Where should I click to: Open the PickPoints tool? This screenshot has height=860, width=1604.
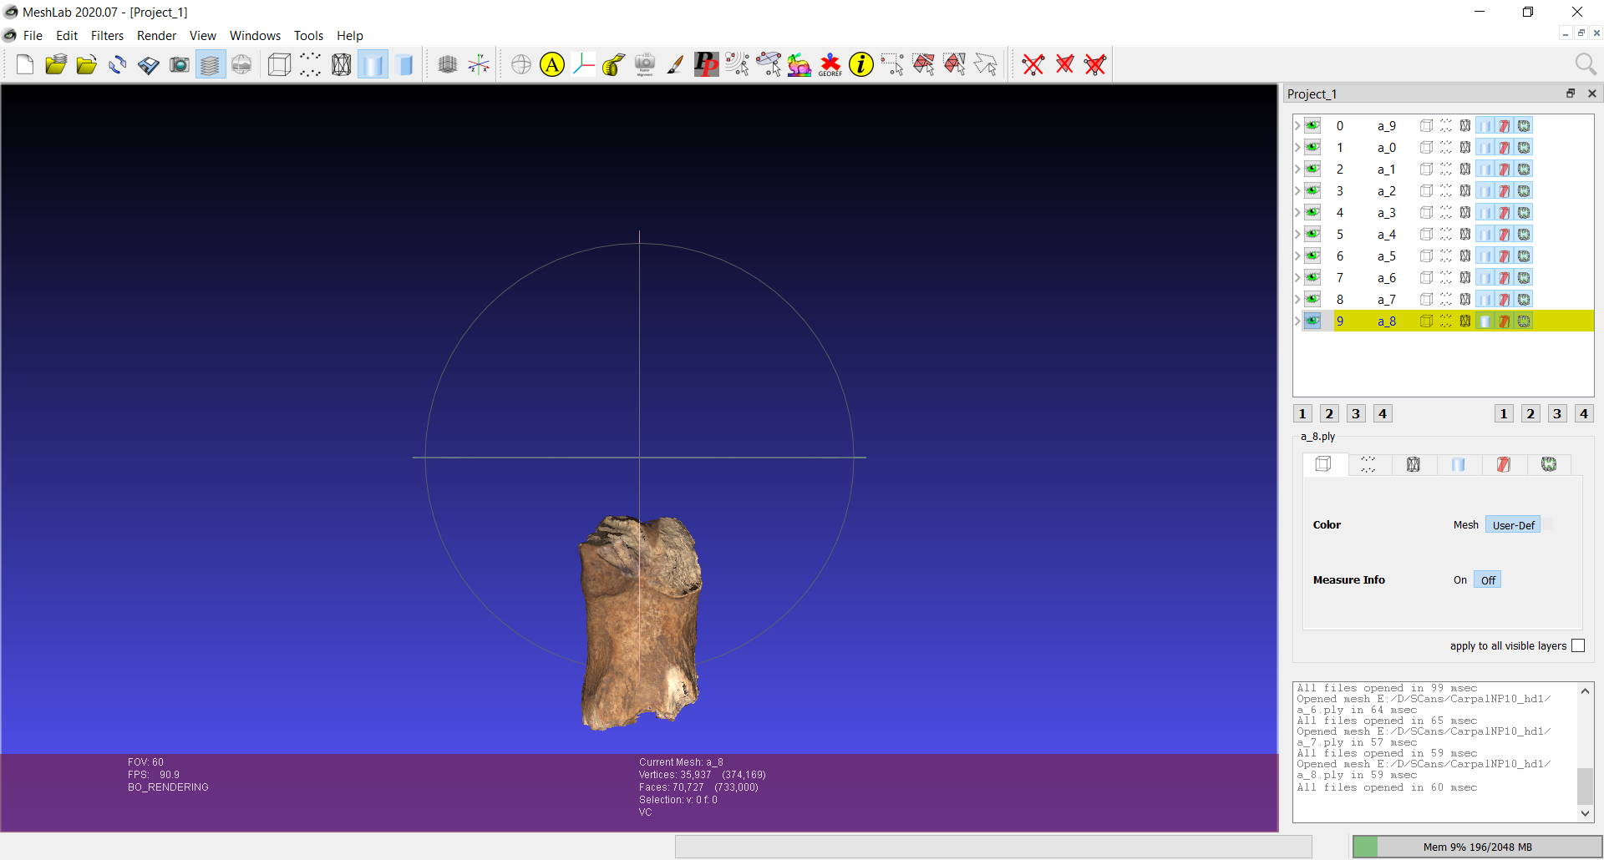(x=706, y=64)
